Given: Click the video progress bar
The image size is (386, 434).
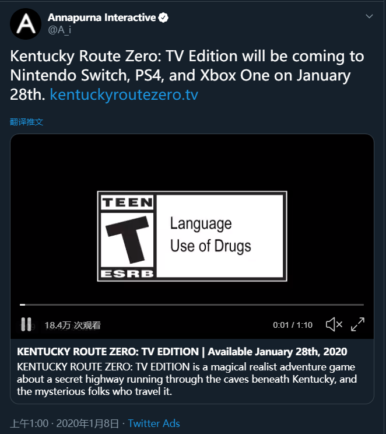Looking at the screenshot, I should coord(192,304).
